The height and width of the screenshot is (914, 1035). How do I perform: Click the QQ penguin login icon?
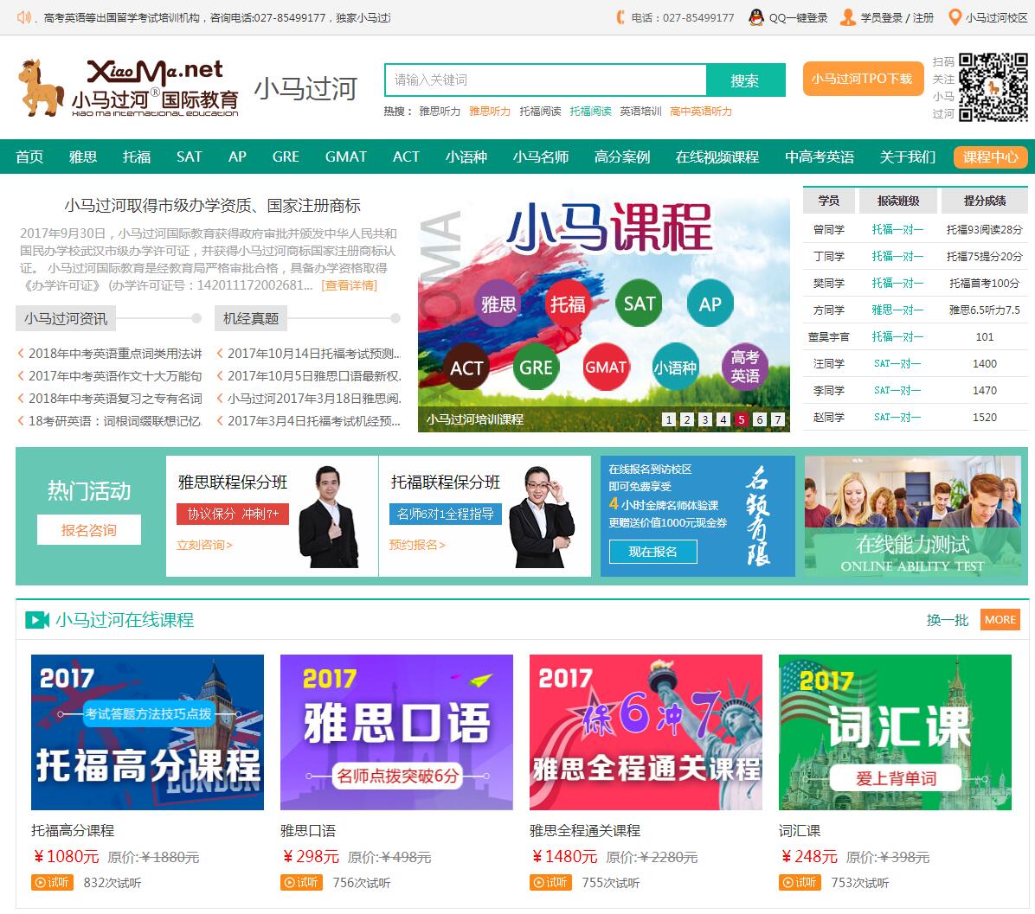tap(756, 17)
